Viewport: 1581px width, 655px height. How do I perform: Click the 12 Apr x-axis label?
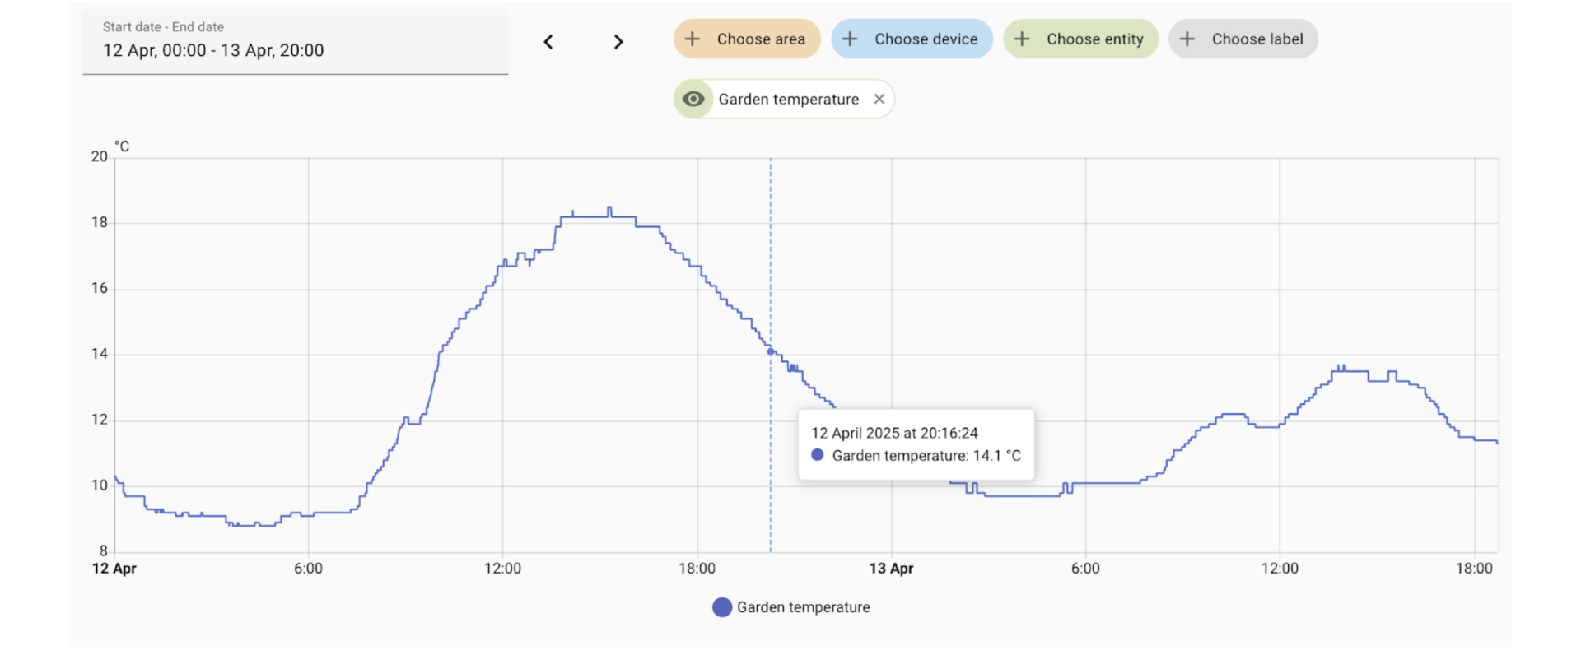114,569
